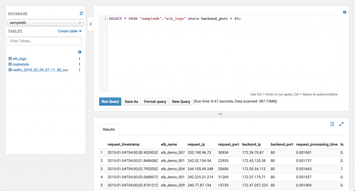Viewport: 355px width, 191px height.
Task: Click the request_timestamp column header
Action: (124, 144)
